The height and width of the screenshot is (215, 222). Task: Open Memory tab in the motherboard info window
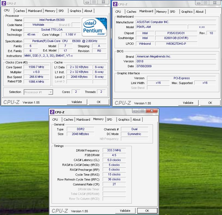(x=161, y=12)
